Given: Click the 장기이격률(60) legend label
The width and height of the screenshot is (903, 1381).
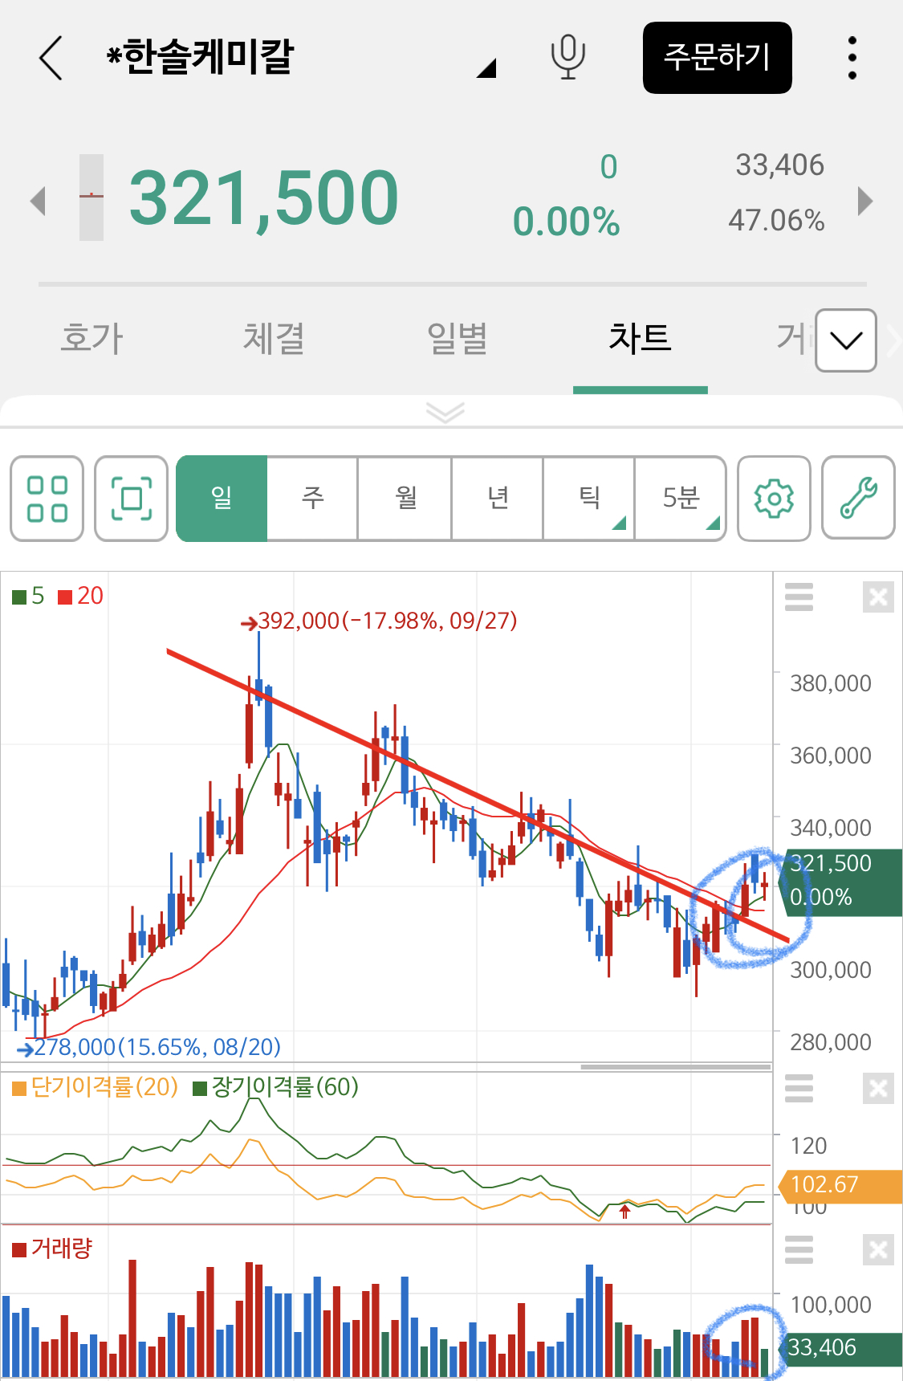Looking at the screenshot, I should pyautogui.click(x=276, y=1087).
